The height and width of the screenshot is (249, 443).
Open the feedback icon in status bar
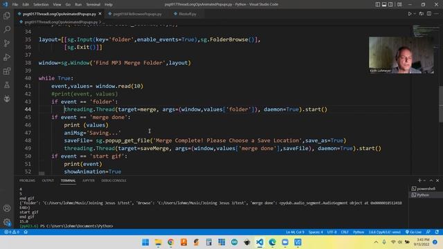pyautogui.click(x=428, y=232)
